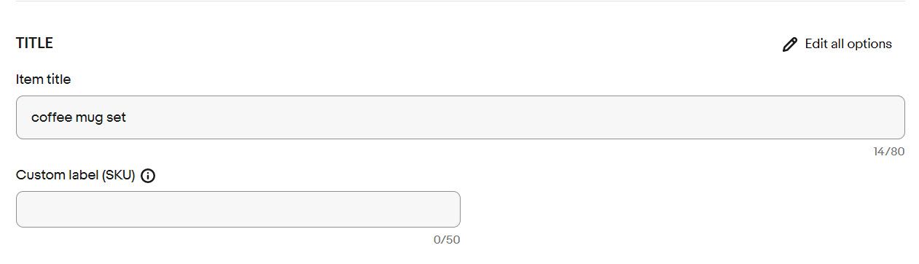Click the 0/50 character counter
This screenshot has height=264, width=919.
coord(447,239)
